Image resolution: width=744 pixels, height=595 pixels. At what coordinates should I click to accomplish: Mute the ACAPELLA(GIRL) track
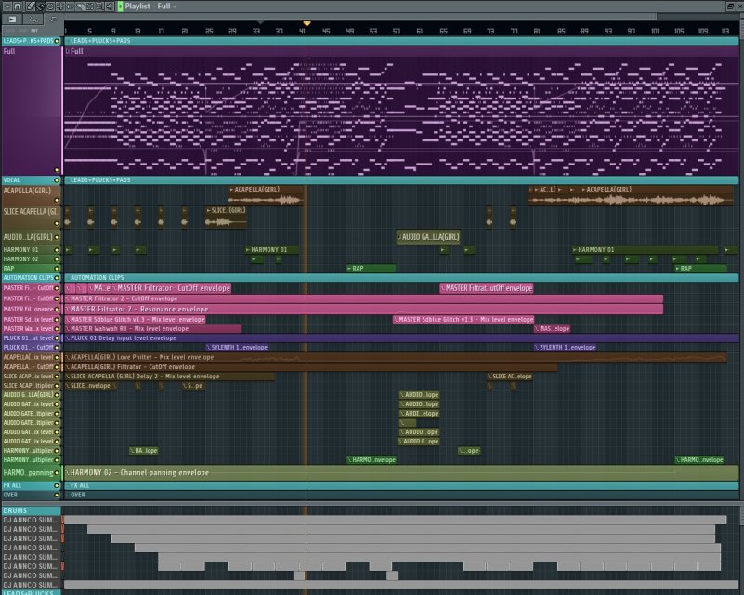(x=57, y=201)
